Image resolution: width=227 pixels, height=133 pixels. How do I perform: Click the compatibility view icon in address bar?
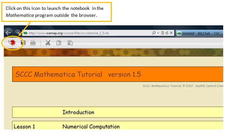(163, 33)
